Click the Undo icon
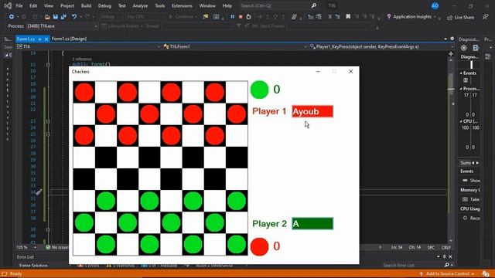 click(74, 17)
